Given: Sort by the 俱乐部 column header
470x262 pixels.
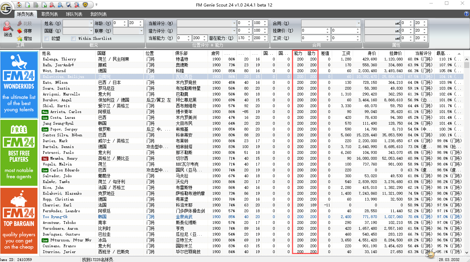Looking at the screenshot, I should 191,54.
